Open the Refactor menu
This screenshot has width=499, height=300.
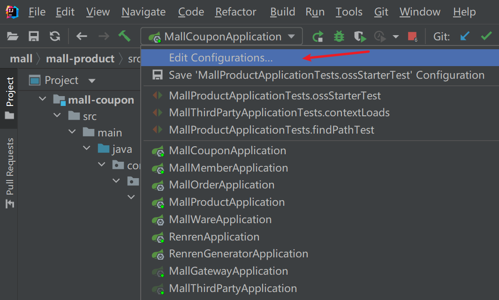point(235,12)
